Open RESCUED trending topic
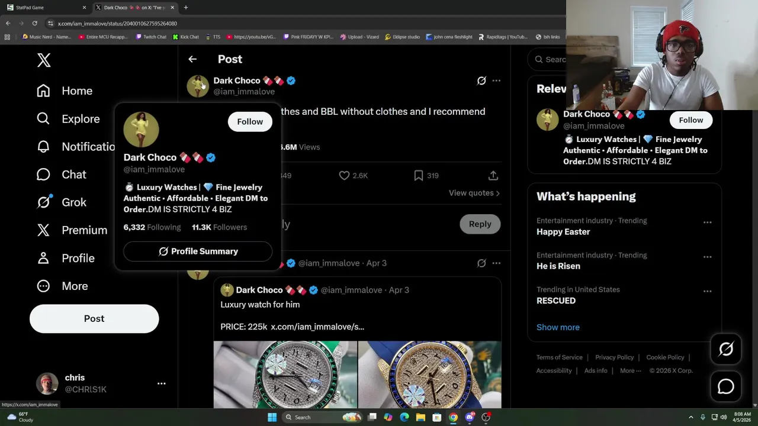The image size is (758, 426). tap(556, 301)
